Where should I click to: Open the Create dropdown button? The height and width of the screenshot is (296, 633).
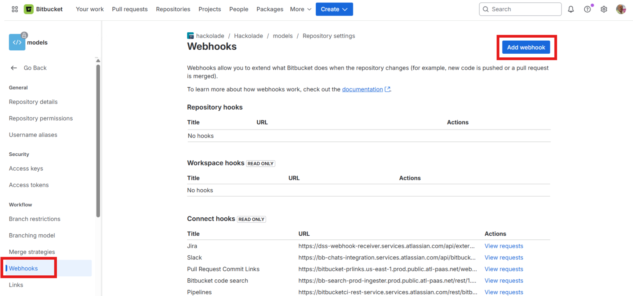pos(334,9)
